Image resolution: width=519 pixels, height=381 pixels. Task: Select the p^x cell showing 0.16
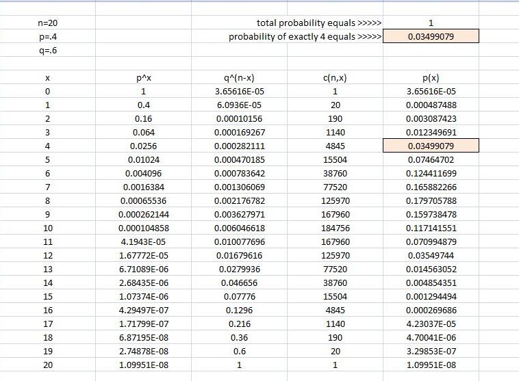click(x=143, y=118)
